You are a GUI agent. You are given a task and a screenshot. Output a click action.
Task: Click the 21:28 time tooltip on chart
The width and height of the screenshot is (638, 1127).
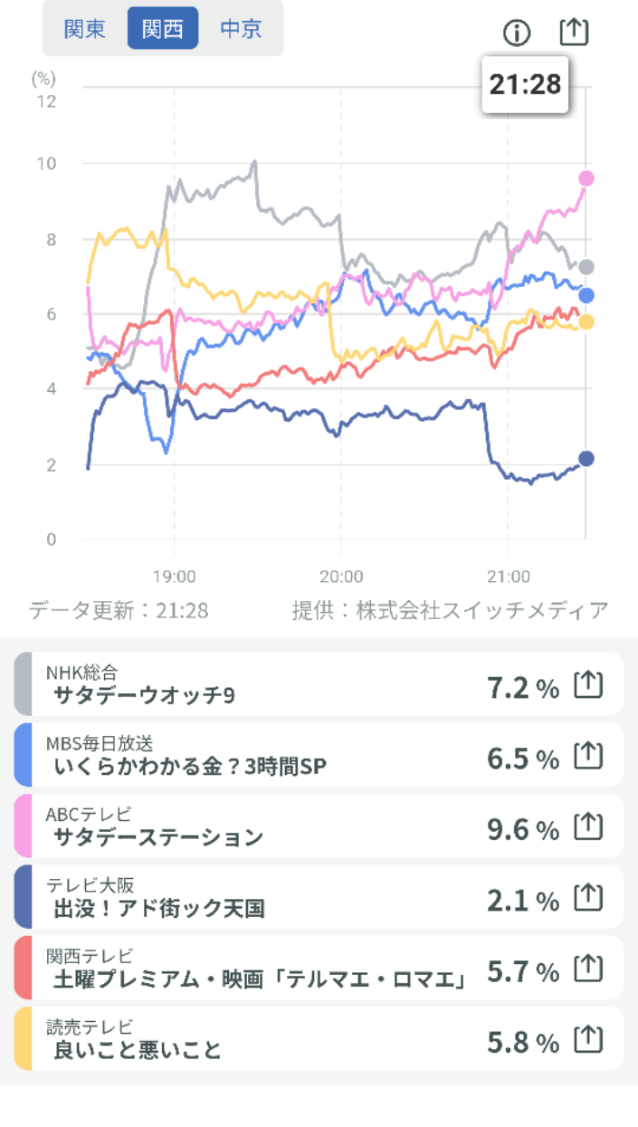[x=525, y=84]
